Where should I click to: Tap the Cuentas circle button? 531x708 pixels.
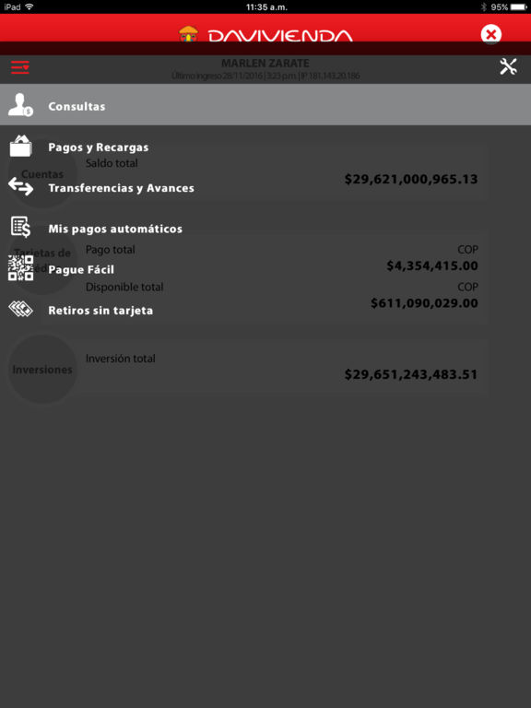pos(42,174)
